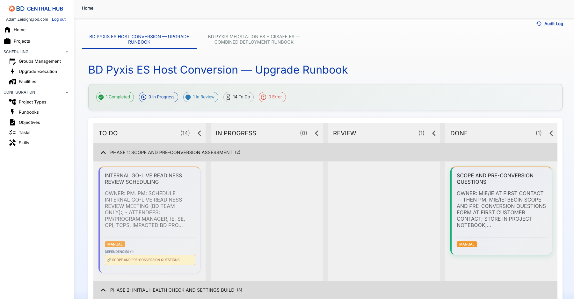Click the Project Types icon
The width and height of the screenshot is (574, 299).
pyautogui.click(x=12, y=102)
